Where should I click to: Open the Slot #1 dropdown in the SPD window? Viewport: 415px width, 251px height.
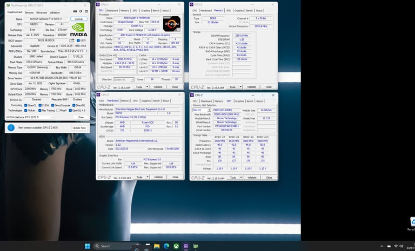click(202, 110)
